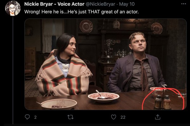Click the display name Nickie Bryar - Voice Actor
Viewport: 190px width, 126px height.
54,4
